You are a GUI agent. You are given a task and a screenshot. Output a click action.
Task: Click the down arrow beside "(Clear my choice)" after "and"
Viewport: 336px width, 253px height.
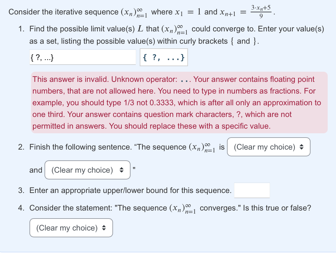point(122,171)
